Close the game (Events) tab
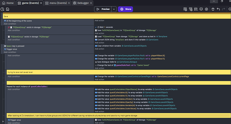This screenshot has height=124, width=231. point(41,3)
